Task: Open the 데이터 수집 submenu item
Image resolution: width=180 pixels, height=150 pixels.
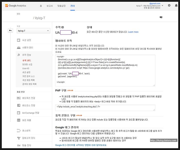Action: 27,64
